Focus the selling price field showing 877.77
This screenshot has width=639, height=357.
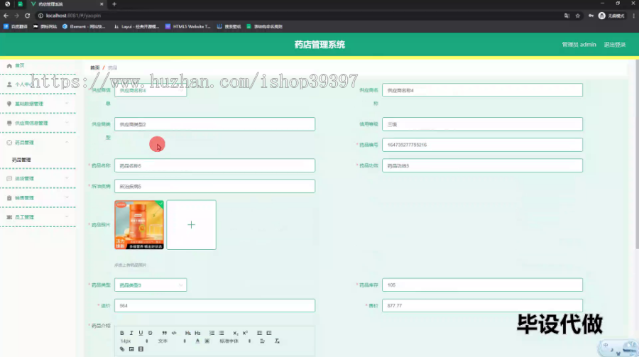pos(483,306)
